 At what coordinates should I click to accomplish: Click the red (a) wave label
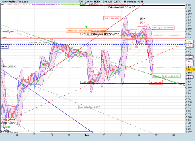pyautogui.click(x=52, y=40)
